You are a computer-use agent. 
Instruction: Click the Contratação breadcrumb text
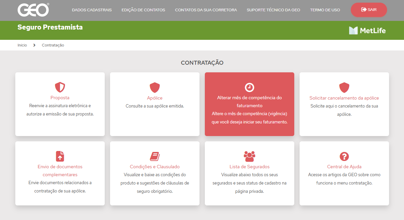tap(53, 45)
